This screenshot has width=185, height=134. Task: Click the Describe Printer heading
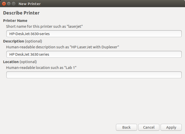pyautogui.click(x=21, y=13)
